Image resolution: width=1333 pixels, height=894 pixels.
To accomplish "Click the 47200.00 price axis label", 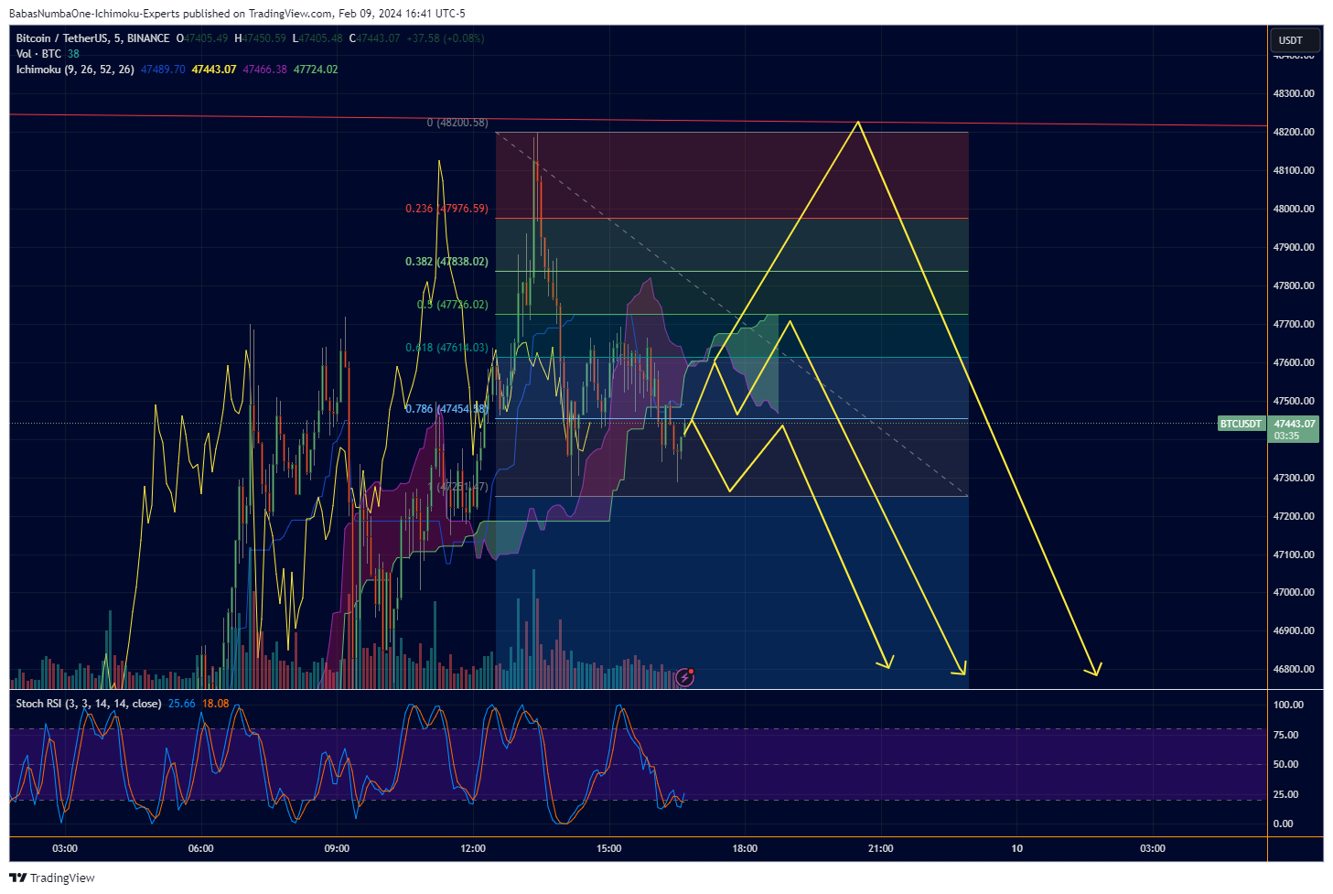I will click(x=1295, y=516).
